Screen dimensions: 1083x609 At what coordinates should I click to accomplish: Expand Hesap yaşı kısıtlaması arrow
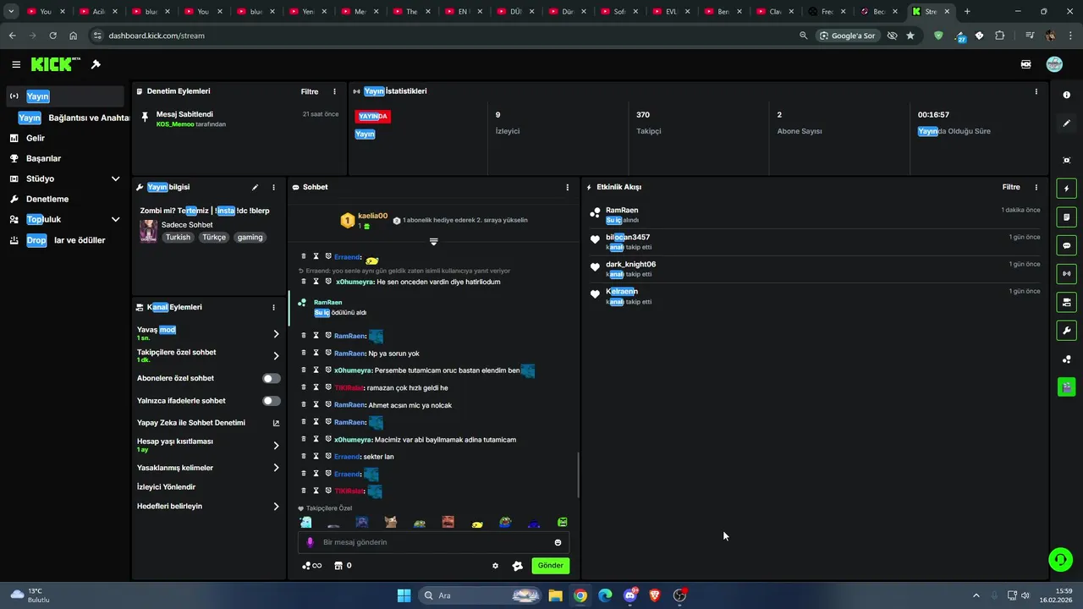click(276, 446)
